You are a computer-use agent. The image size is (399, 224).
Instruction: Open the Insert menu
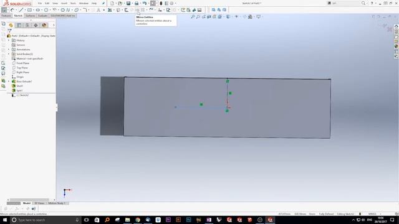coord(64,3)
